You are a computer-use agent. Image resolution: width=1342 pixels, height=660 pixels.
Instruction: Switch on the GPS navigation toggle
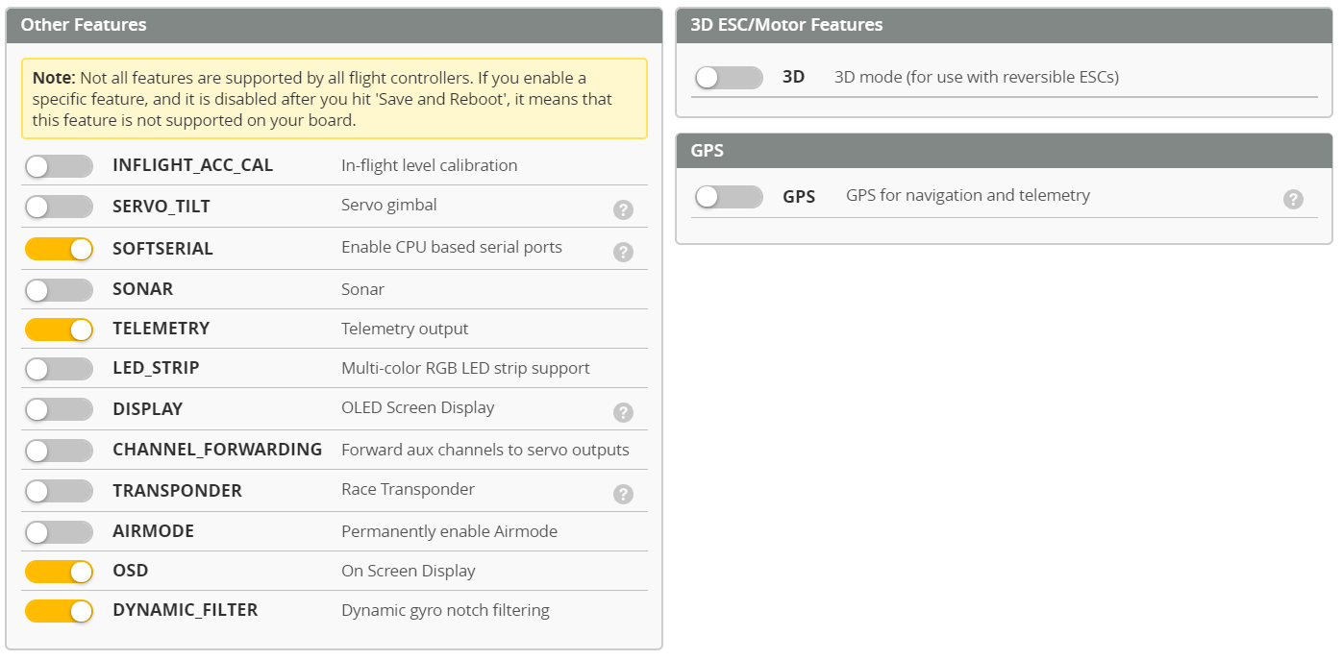728,197
